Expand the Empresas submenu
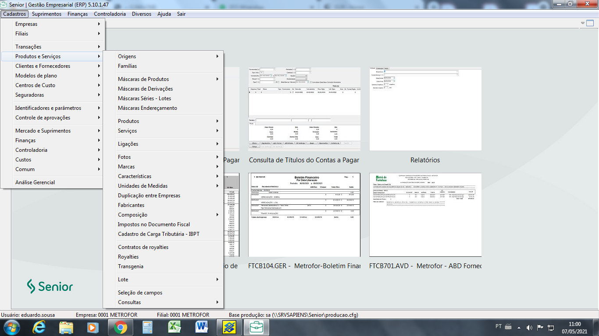The height and width of the screenshot is (336, 599). [53, 24]
